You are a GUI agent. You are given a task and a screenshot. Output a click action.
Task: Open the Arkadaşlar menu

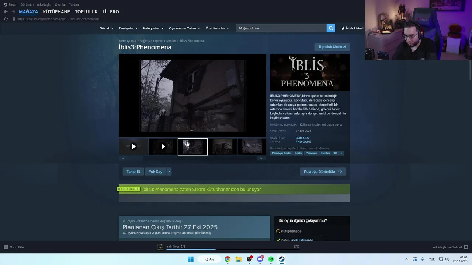[x=44, y=5]
